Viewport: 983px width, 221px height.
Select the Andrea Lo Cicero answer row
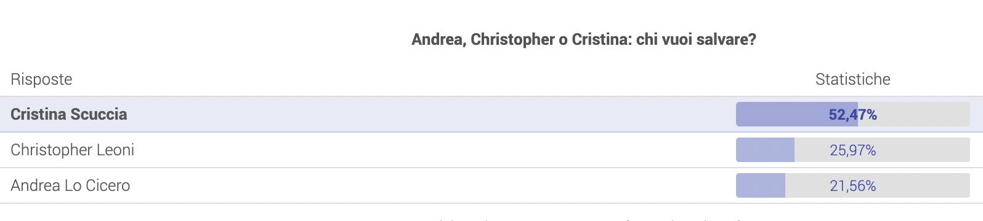pyautogui.click(x=491, y=185)
